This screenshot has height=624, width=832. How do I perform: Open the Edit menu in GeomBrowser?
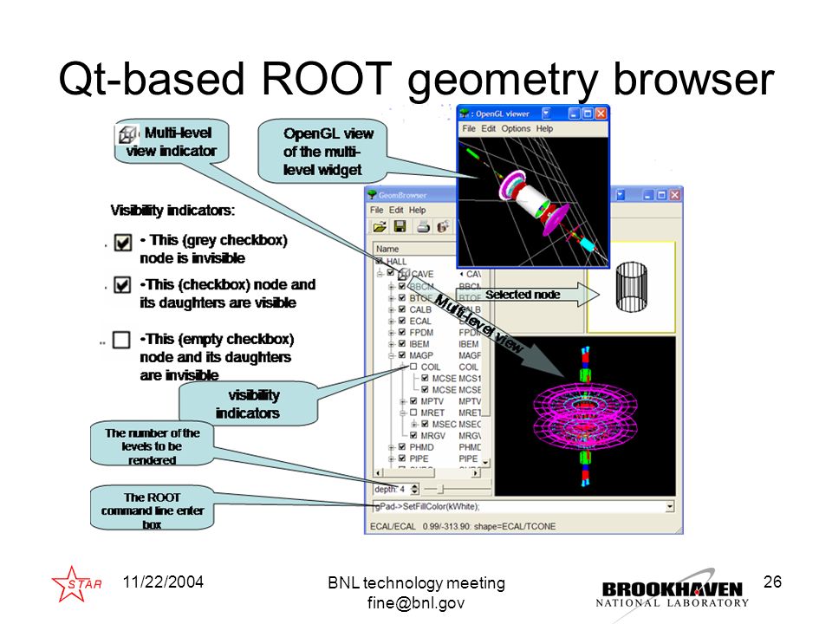(396, 210)
